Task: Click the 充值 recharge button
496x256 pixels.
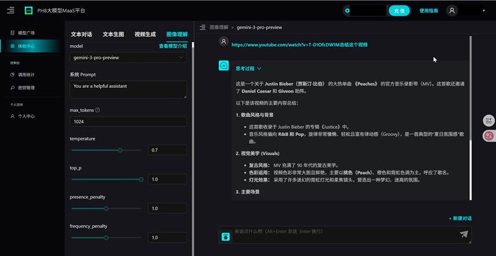Action: click(x=399, y=11)
